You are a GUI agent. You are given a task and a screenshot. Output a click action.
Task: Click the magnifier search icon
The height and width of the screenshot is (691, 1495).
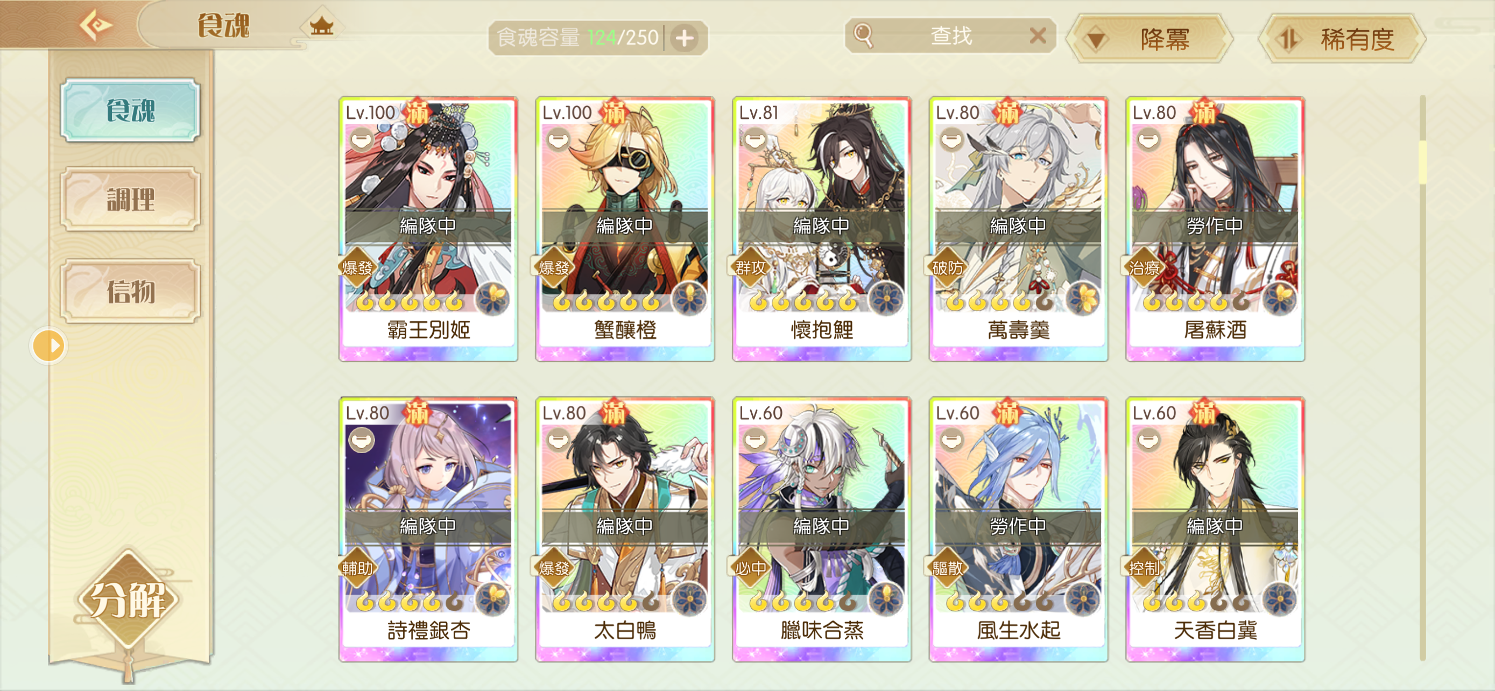[x=863, y=36]
